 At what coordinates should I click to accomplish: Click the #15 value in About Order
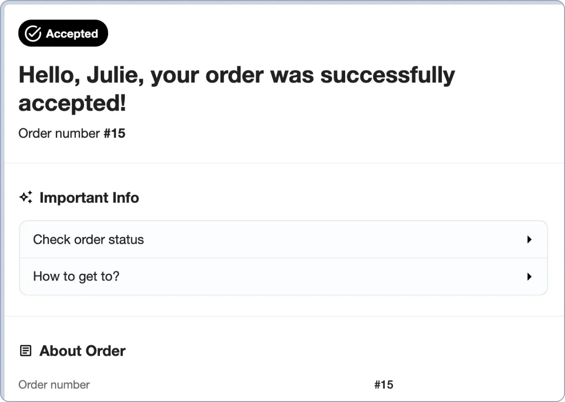pyautogui.click(x=384, y=384)
